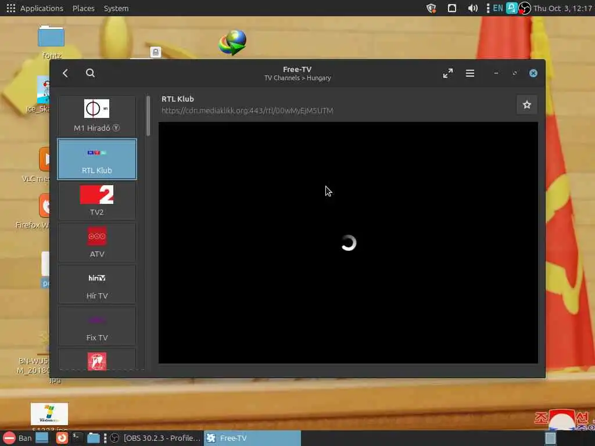Viewport: 595px width, 446px height.
Task: Click the workspace switcher in the taskbar
Action: 551,438
